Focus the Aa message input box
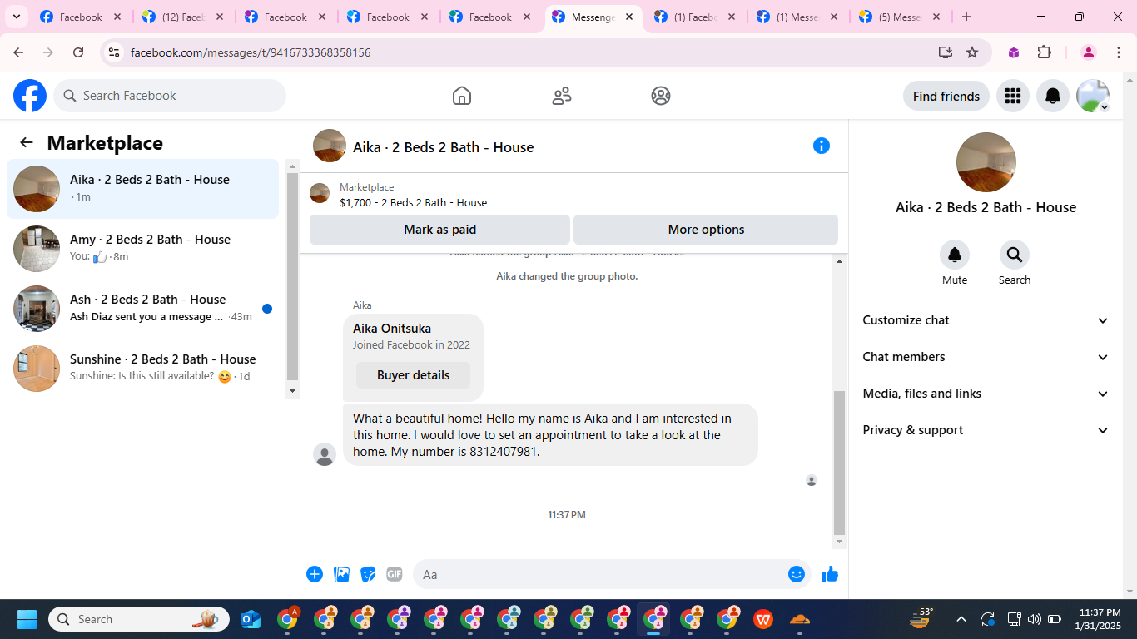1137x639 pixels. click(600, 574)
